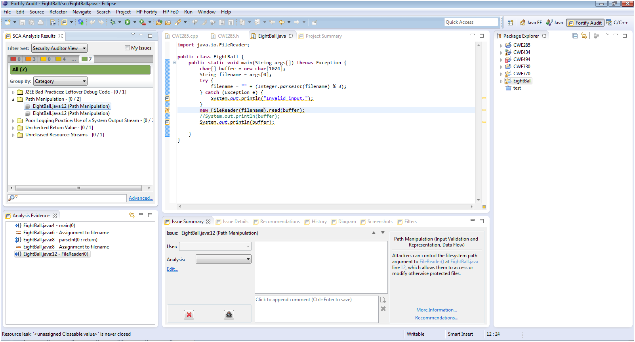The image size is (635, 342).
Task: Expand Unchecked Return Value folder
Action: click(13, 128)
